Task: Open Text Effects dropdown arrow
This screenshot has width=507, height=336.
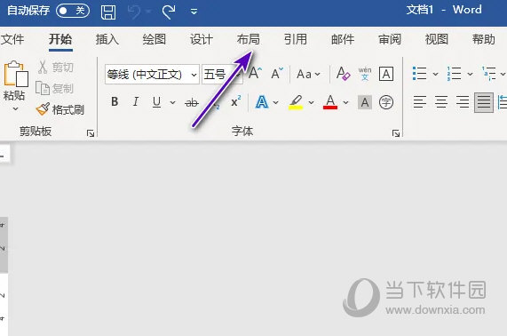Action: coord(275,102)
